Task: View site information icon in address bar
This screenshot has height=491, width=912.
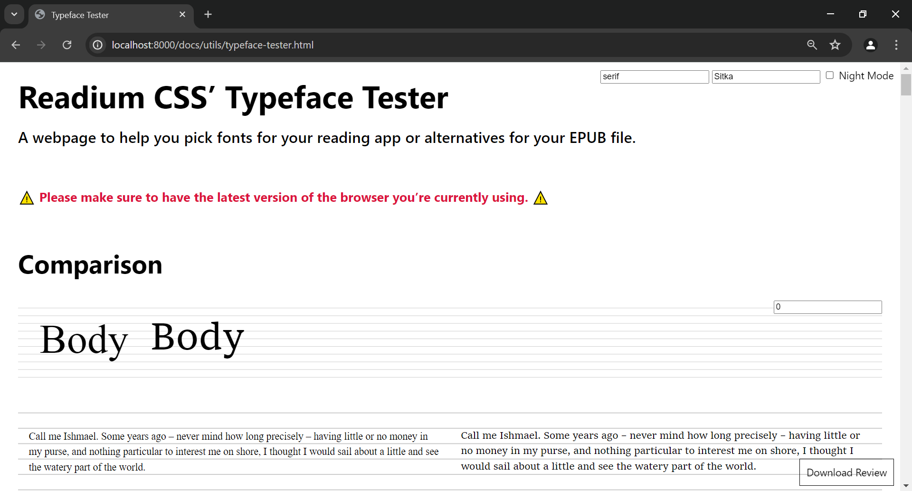Action: point(97,45)
